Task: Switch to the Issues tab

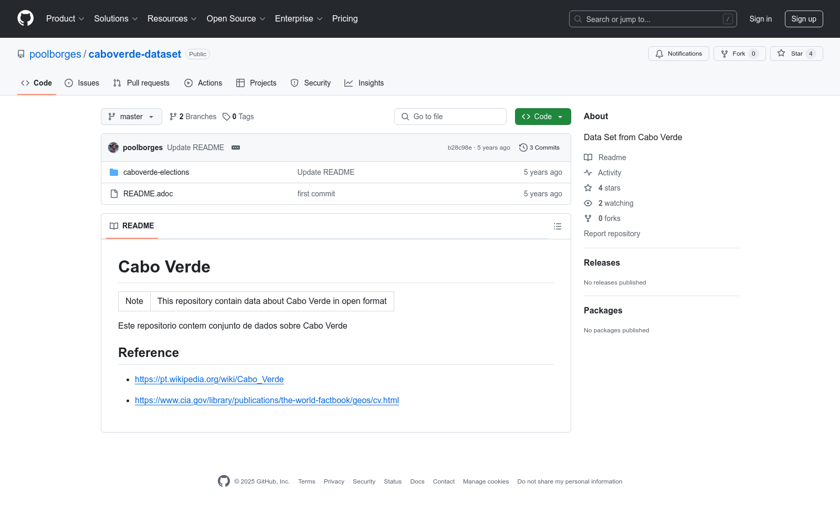Action: 82,83
